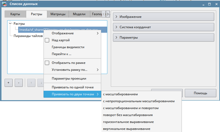Open the Карты tab

(15, 14)
